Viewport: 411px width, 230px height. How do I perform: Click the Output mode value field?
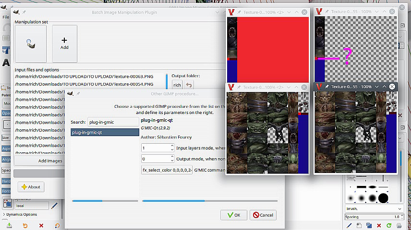coord(156,159)
